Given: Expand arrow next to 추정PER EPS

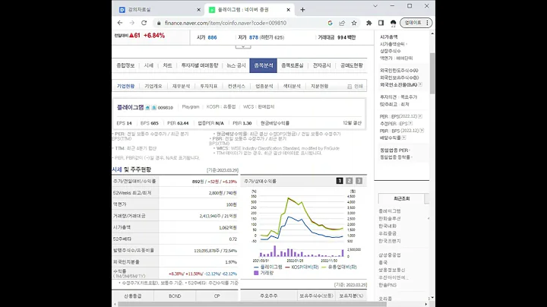Looking at the screenshot, I should [410, 123].
